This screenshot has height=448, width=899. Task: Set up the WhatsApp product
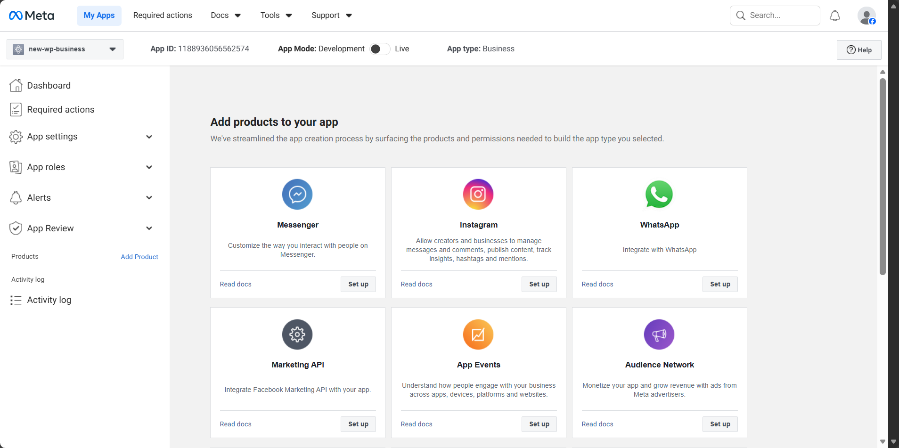click(x=720, y=284)
